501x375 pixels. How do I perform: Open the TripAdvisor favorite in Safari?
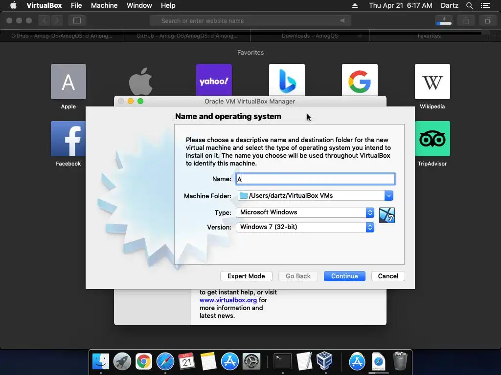click(433, 138)
